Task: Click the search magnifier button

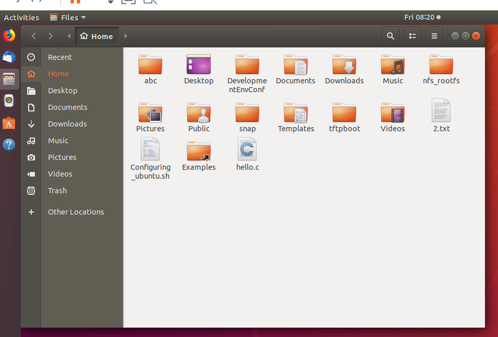Action: click(x=391, y=36)
